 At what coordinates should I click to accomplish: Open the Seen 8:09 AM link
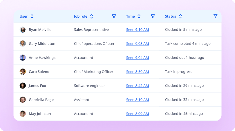pos(137,114)
